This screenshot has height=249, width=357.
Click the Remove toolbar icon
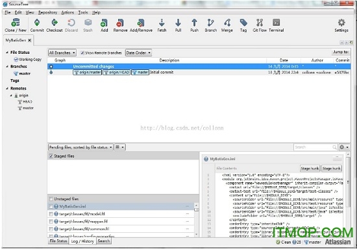click(x=120, y=25)
